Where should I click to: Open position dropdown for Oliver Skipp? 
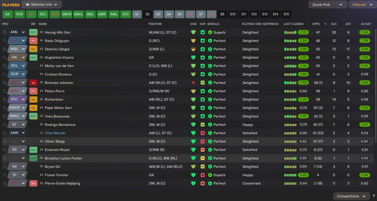23,141
